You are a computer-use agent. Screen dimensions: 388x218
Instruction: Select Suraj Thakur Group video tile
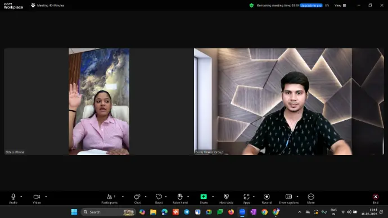tap(289, 102)
